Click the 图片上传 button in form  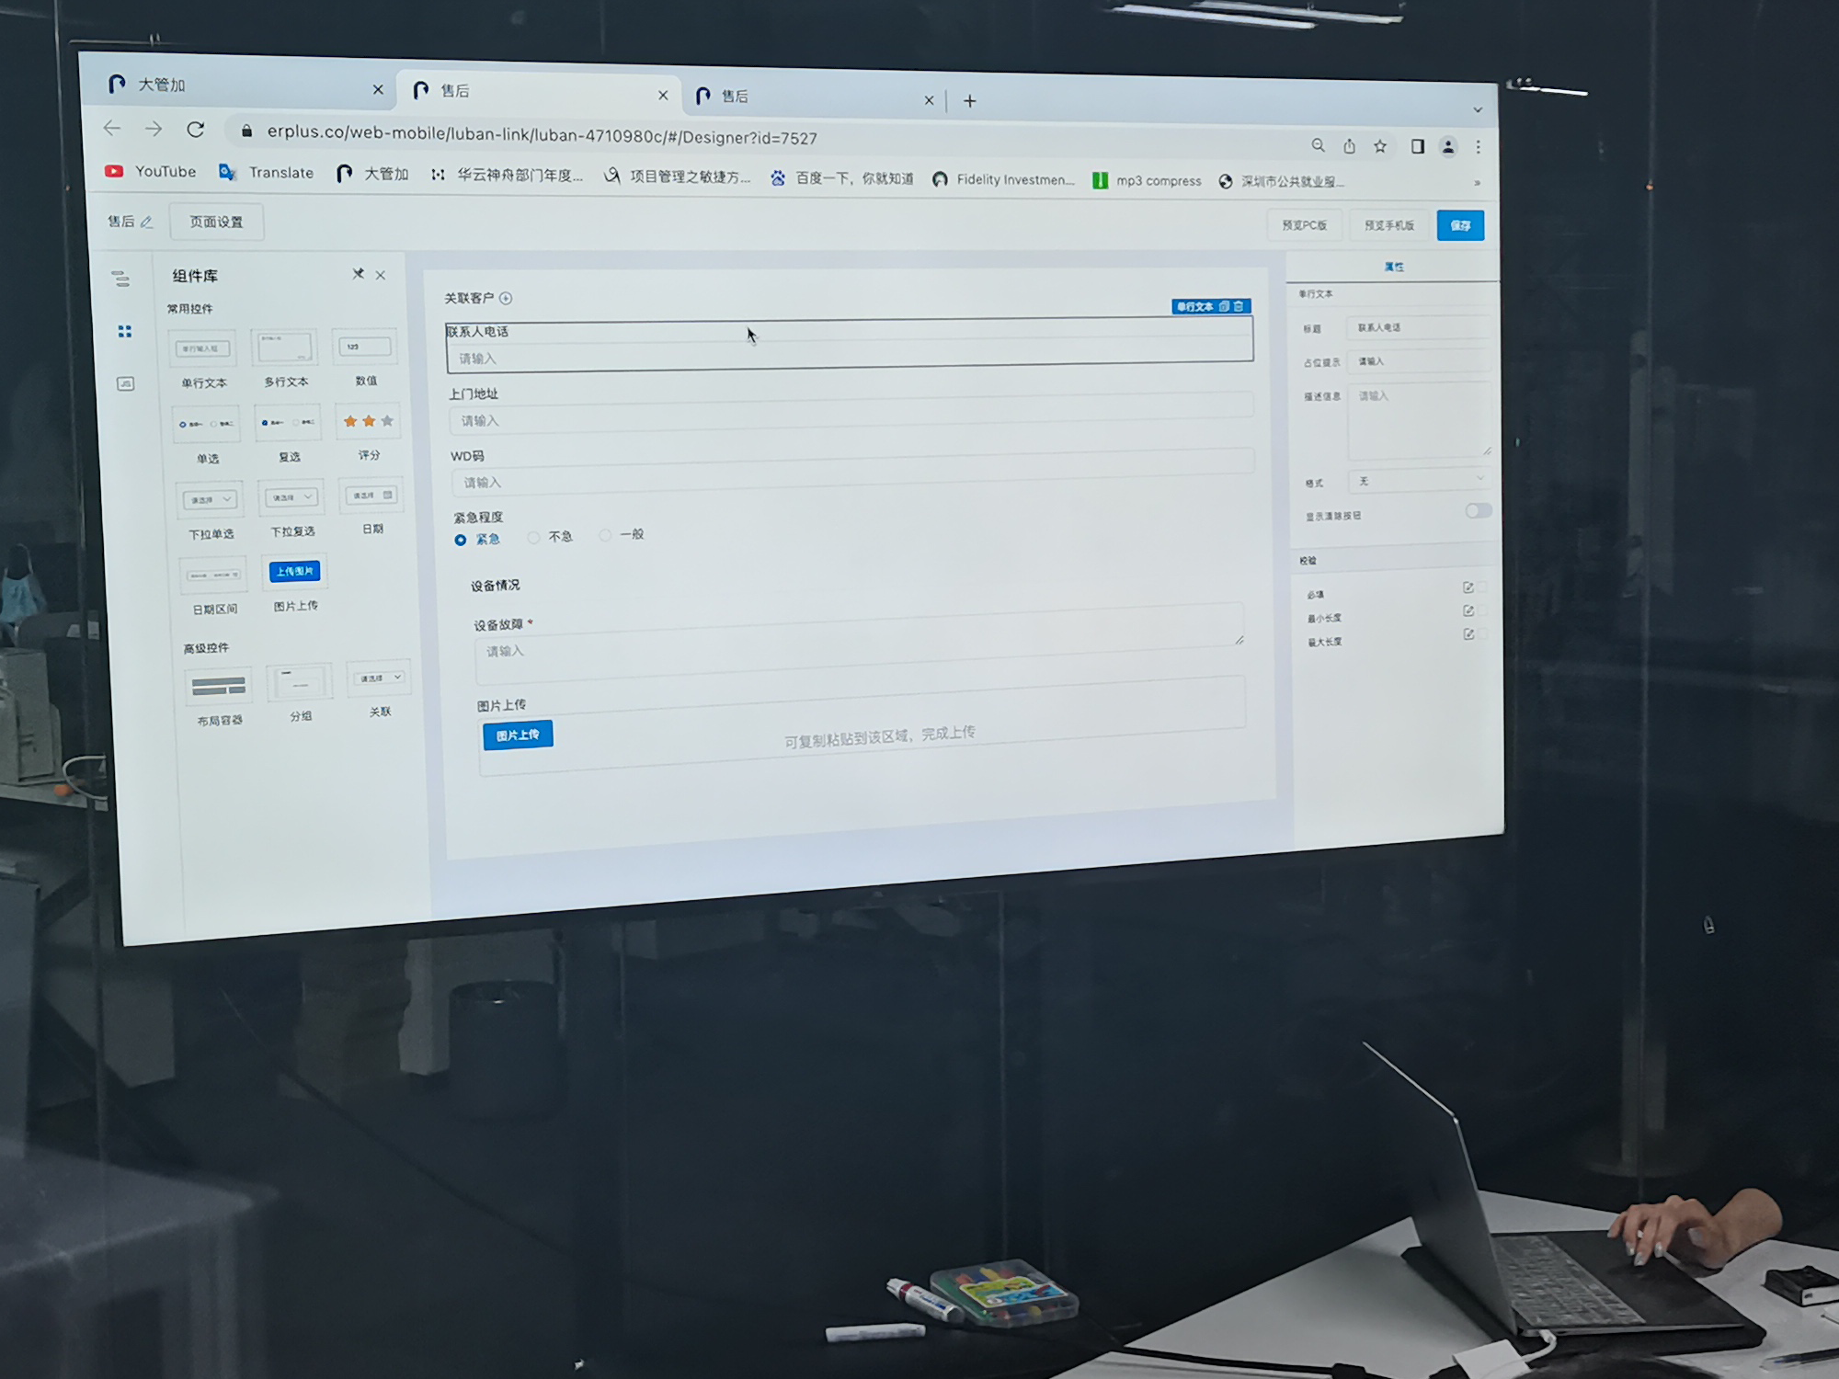517,735
